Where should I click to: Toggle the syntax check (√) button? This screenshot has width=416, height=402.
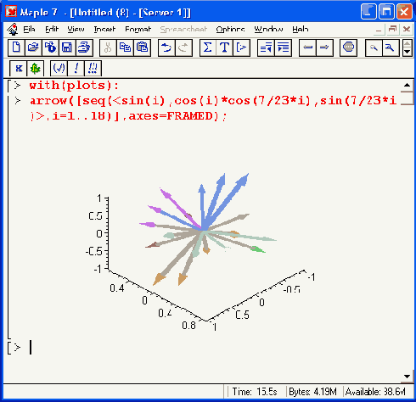[59, 69]
